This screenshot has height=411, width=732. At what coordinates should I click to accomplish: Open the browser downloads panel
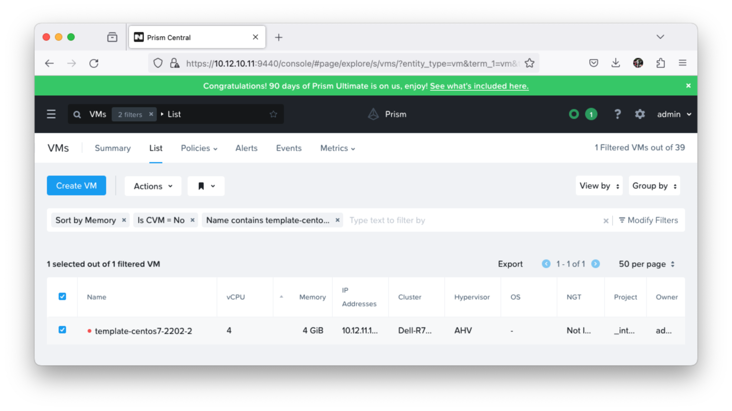tap(616, 63)
